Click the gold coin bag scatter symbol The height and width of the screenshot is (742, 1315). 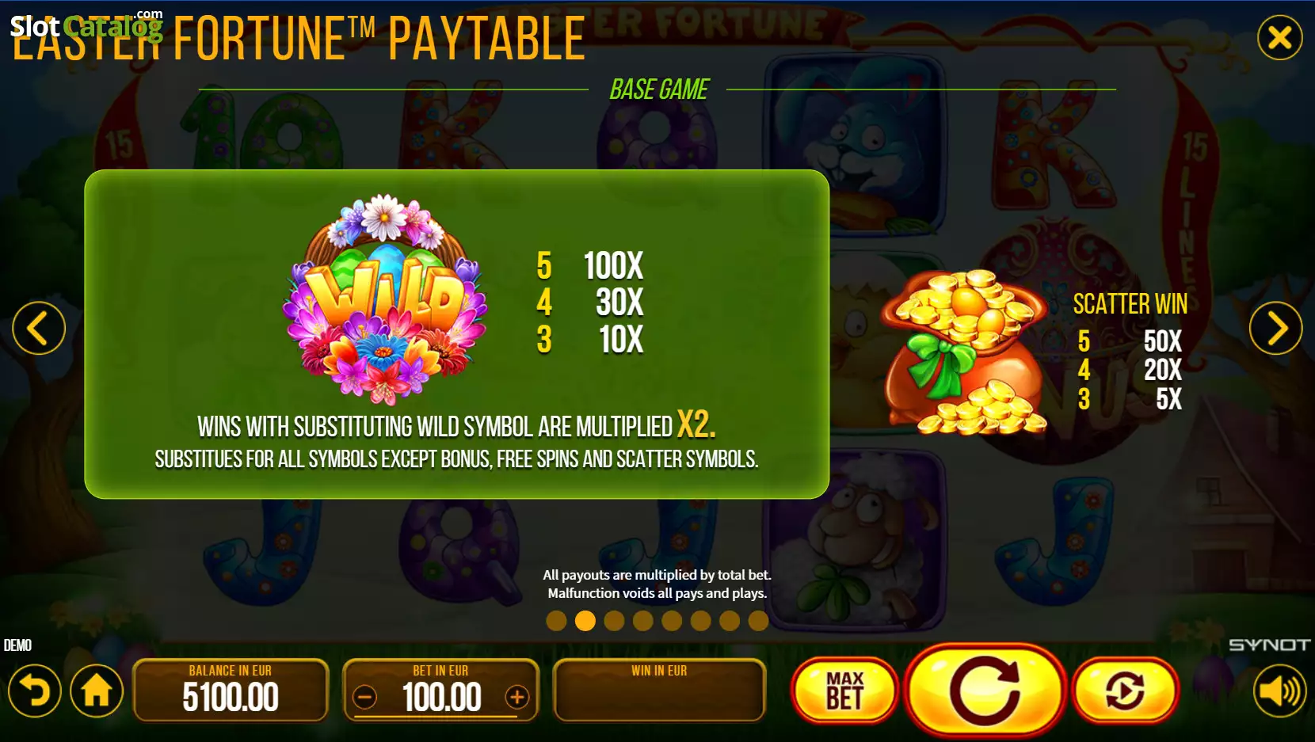964,352
